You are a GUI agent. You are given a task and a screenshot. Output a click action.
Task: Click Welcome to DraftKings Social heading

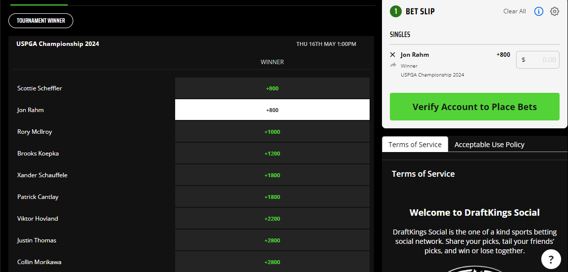[x=474, y=212]
